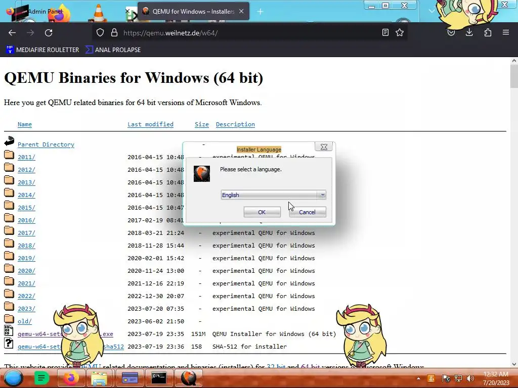Click the address bar URL field
The width and height of the screenshot is (518, 388).
pos(249,33)
